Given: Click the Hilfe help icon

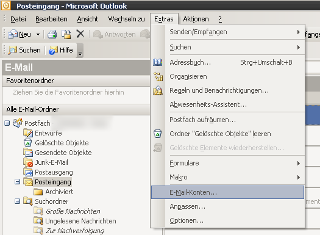Looking at the screenshot, I should (53, 50).
